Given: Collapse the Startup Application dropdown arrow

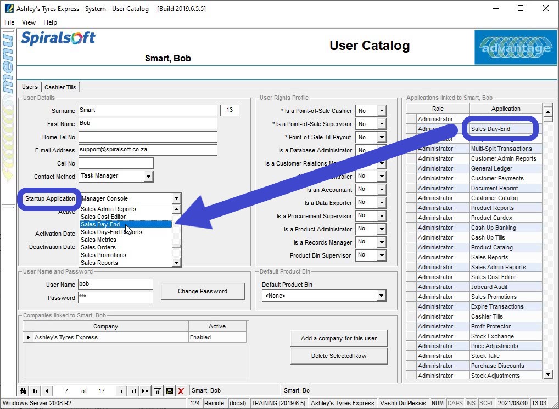Looking at the screenshot, I should tap(176, 198).
